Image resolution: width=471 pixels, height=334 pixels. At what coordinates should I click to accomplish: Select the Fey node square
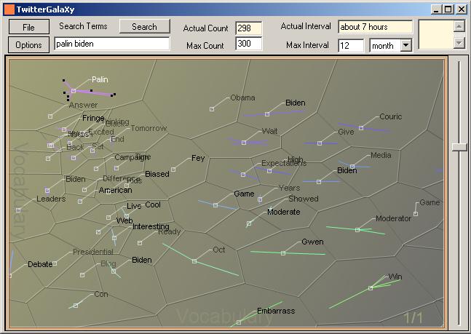point(173,170)
